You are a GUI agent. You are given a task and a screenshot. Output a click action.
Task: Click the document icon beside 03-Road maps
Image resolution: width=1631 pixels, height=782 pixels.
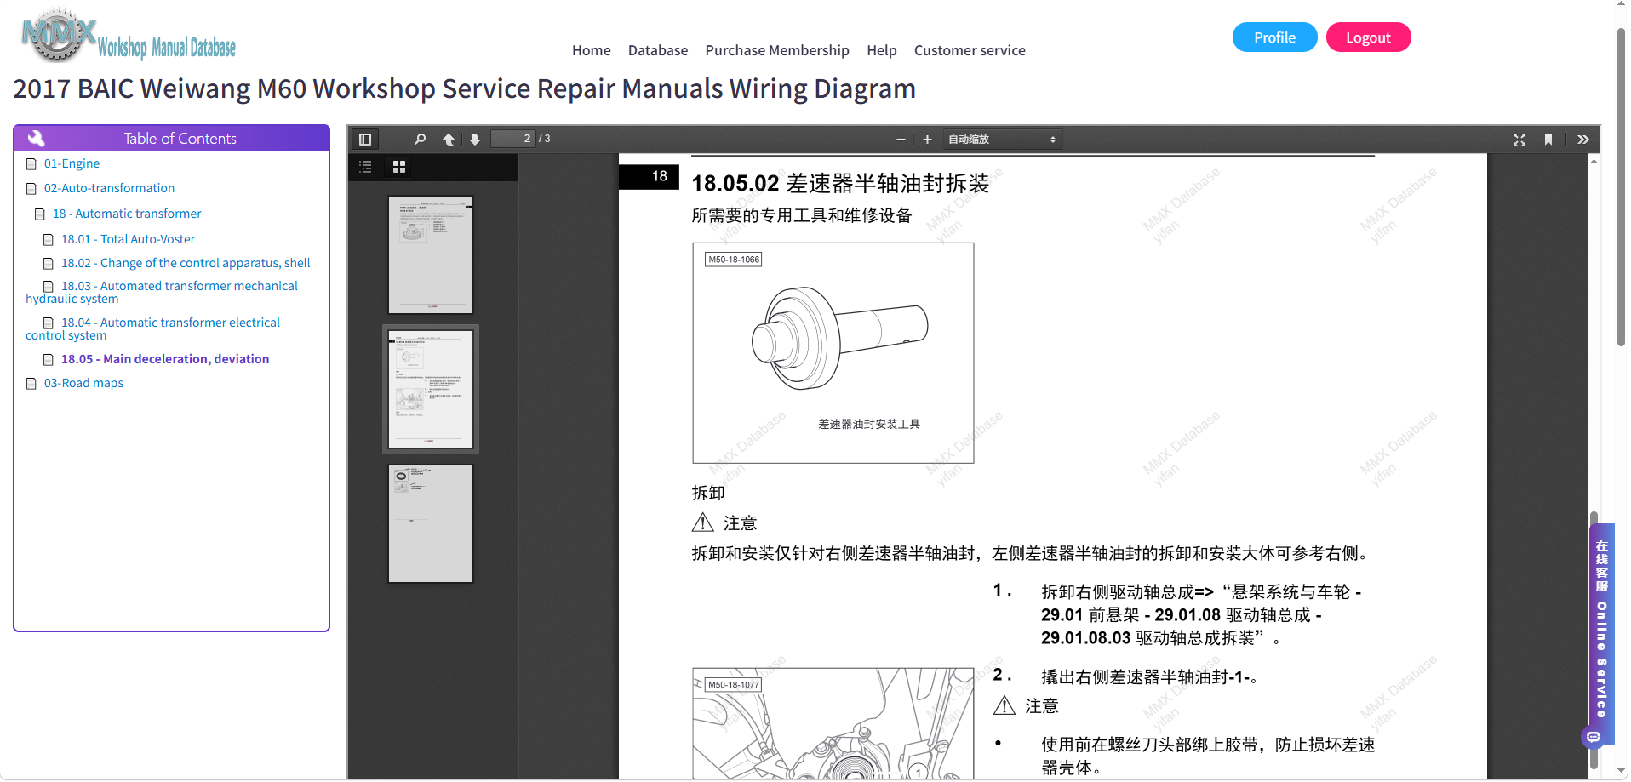31,384
